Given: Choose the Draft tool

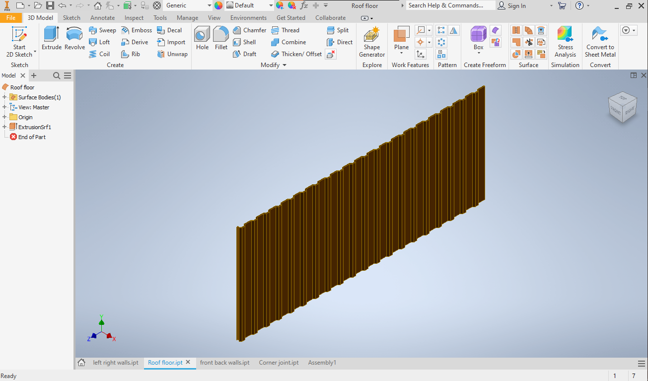Looking at the screenshot, I should coord(244,54).
